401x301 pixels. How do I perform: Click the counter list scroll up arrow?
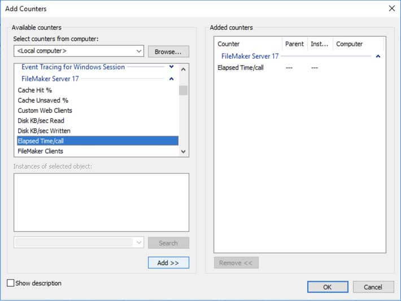183,69
